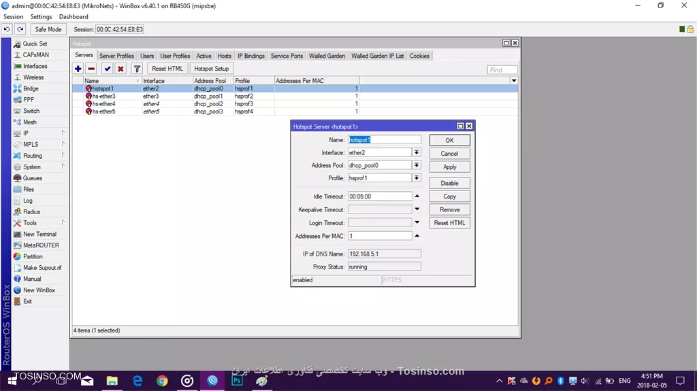Click the red X disable icon

[x=120, y=69]
